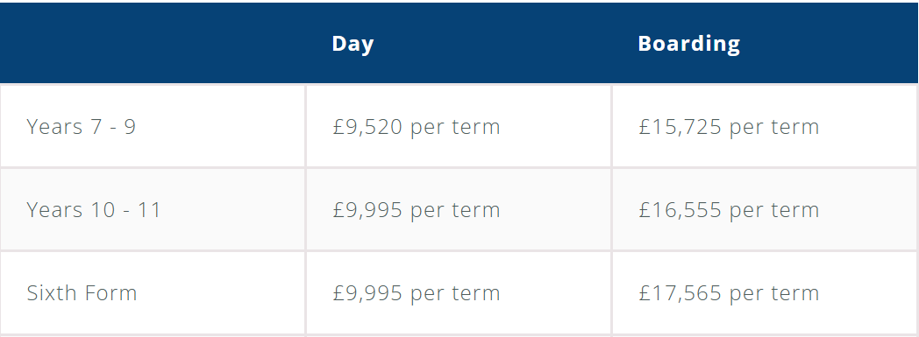Click the word Form in the row label
Viewport: 919px width, 337px height.
pyautogui.click(x=110, y=293)
